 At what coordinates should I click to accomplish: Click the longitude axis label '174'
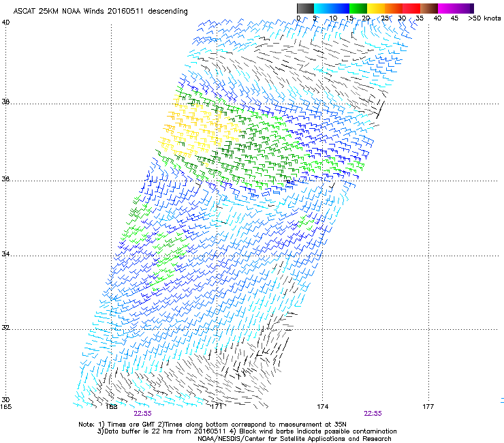tap(322, 407)
